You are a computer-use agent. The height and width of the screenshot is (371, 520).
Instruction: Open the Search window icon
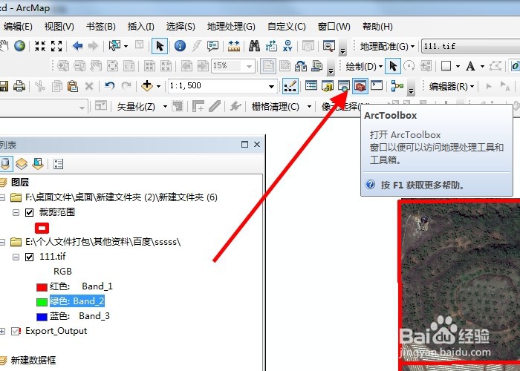coord(343,86)
